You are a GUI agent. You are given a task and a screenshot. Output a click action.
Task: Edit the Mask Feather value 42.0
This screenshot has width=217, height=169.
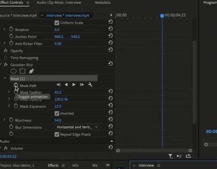pos(58,93)
